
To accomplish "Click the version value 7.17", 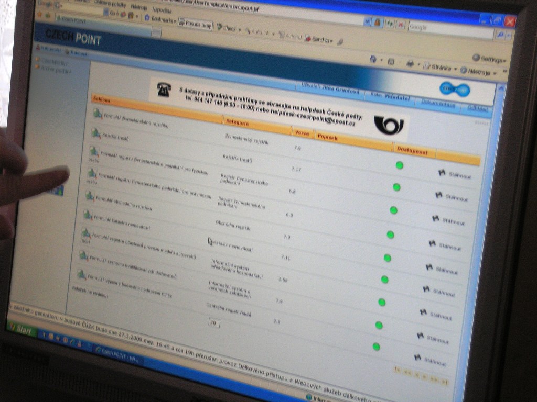I will click(x=296, y=169).
